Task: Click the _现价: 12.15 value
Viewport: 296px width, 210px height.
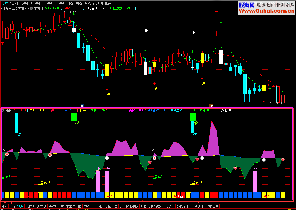Action: 96,8
